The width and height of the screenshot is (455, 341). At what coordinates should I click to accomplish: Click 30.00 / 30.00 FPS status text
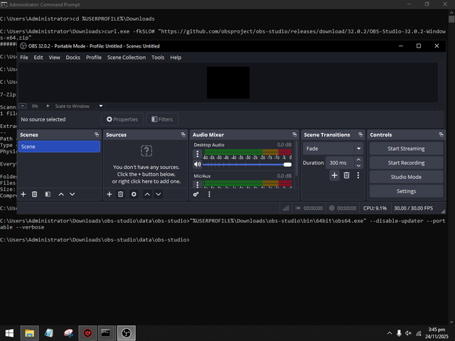pyautogui.click(x=413, y=208)
